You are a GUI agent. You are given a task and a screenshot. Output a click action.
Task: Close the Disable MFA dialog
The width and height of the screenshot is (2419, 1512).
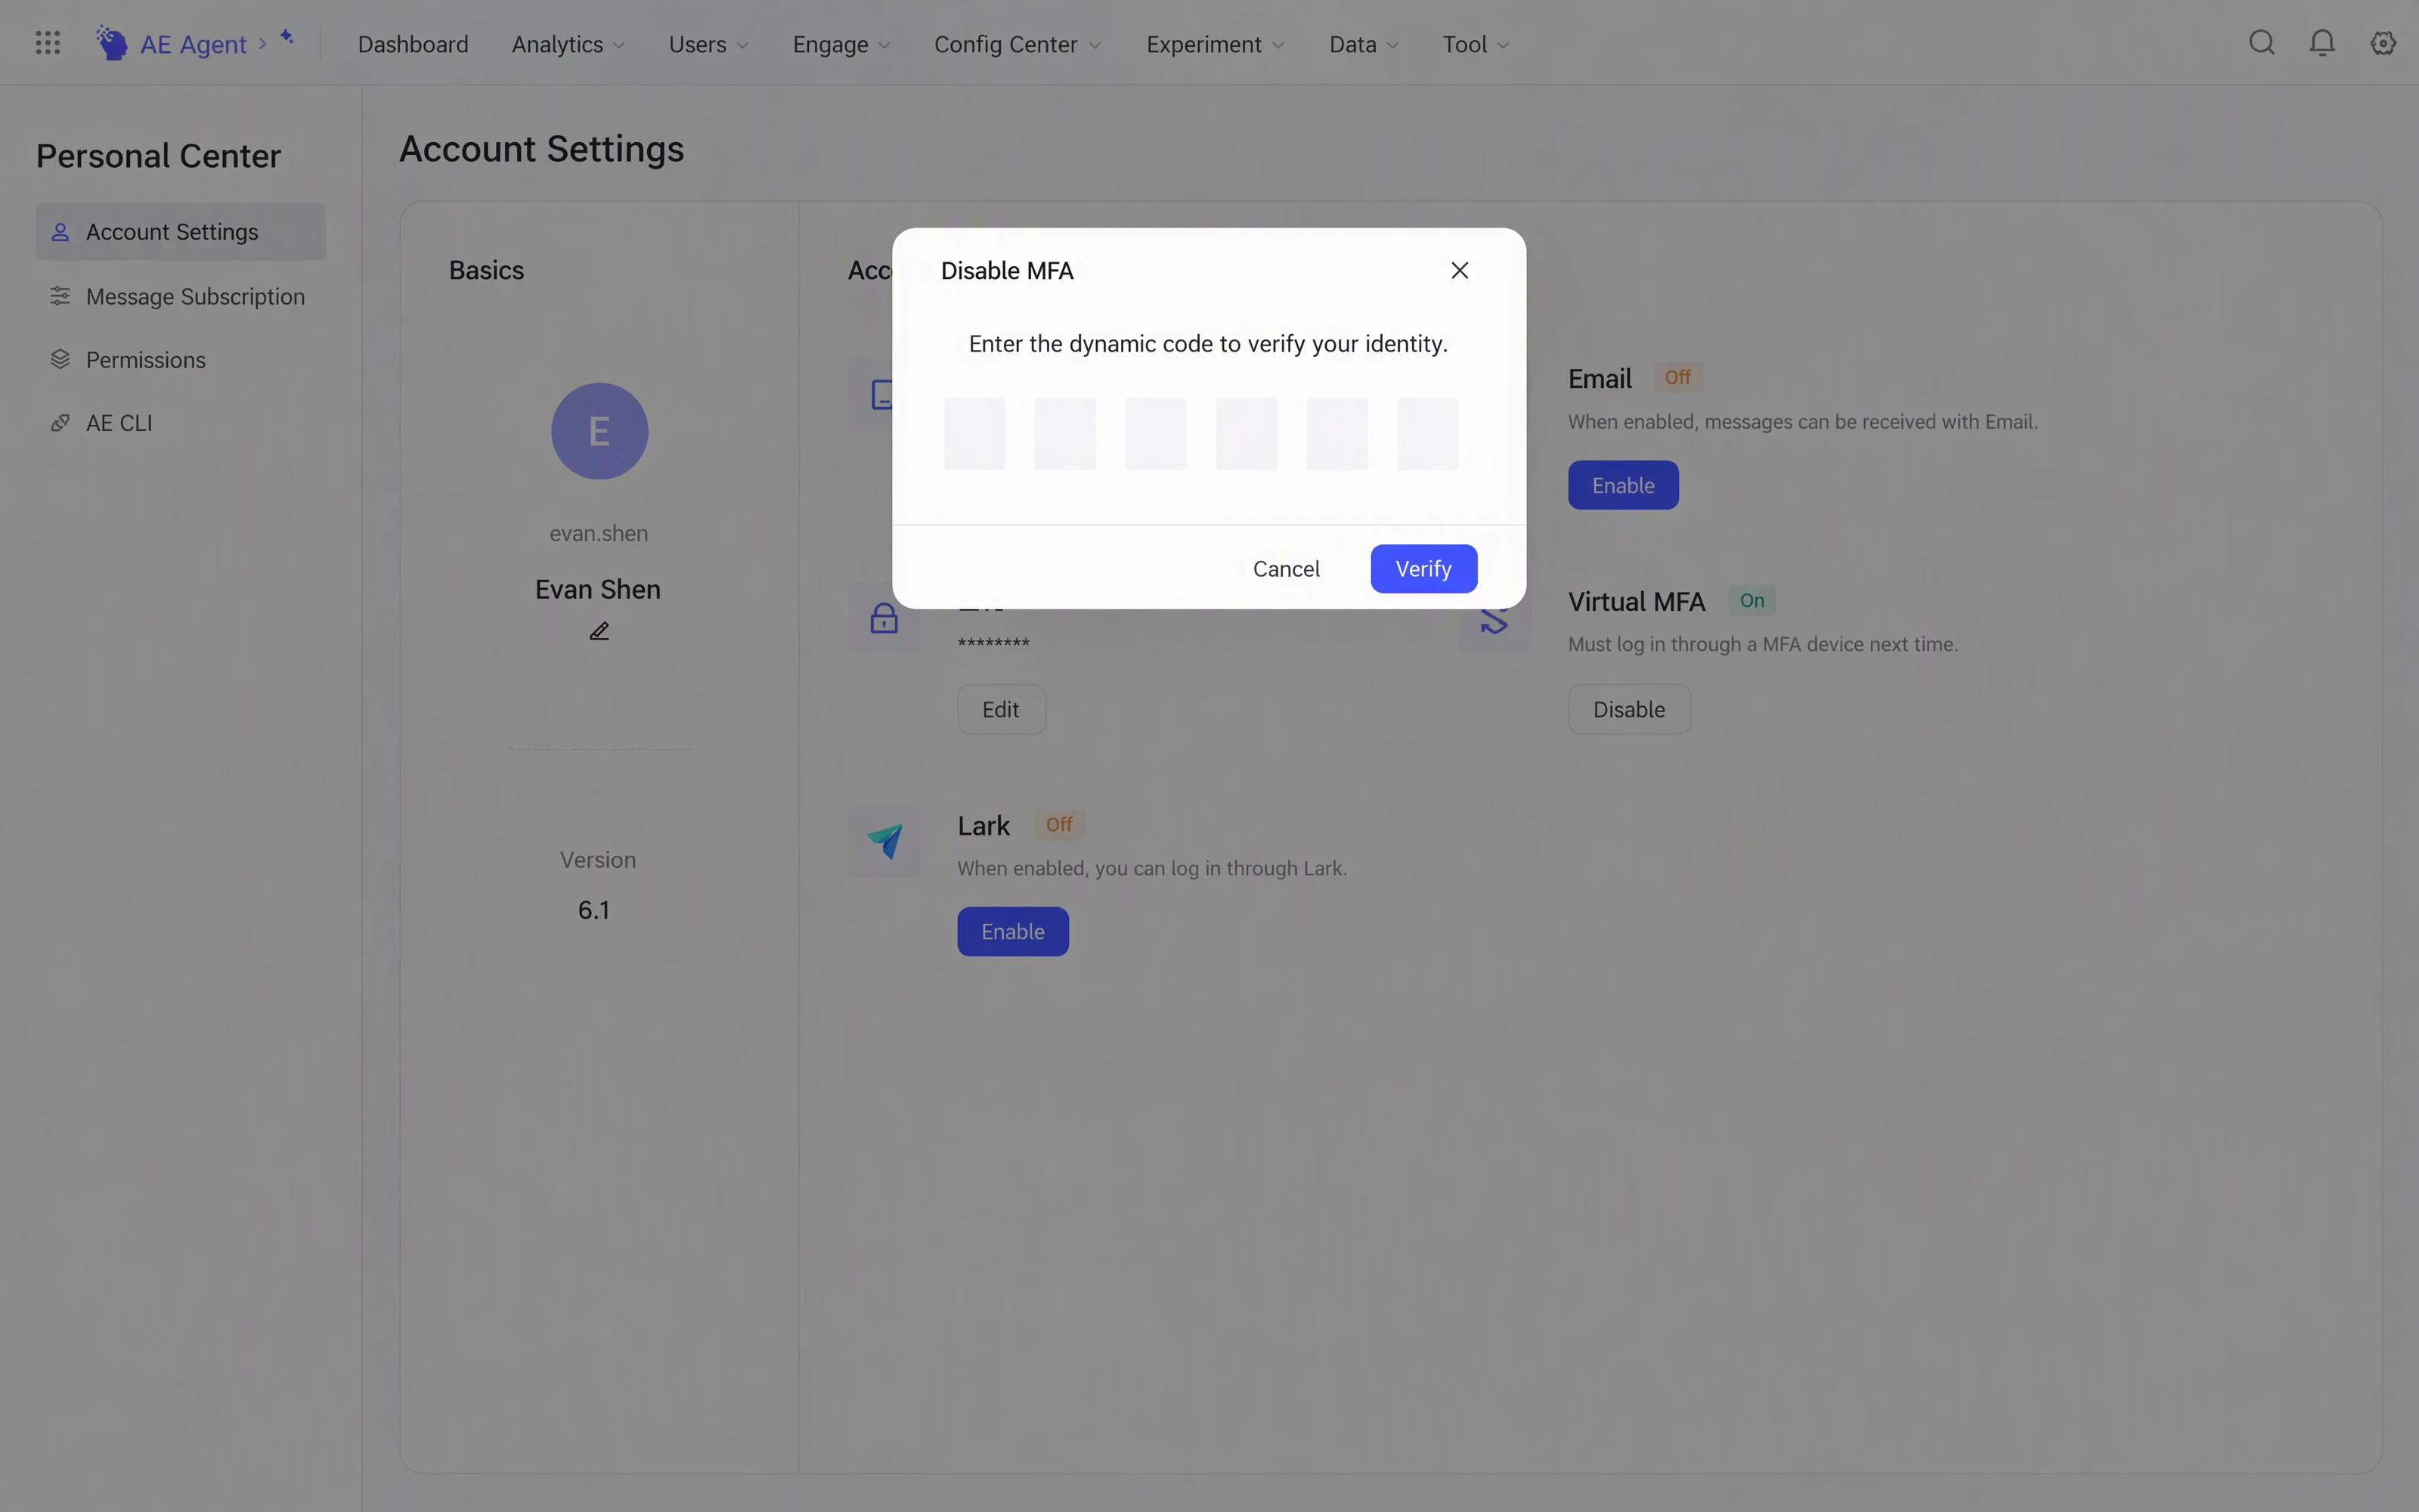point(1460,271)
